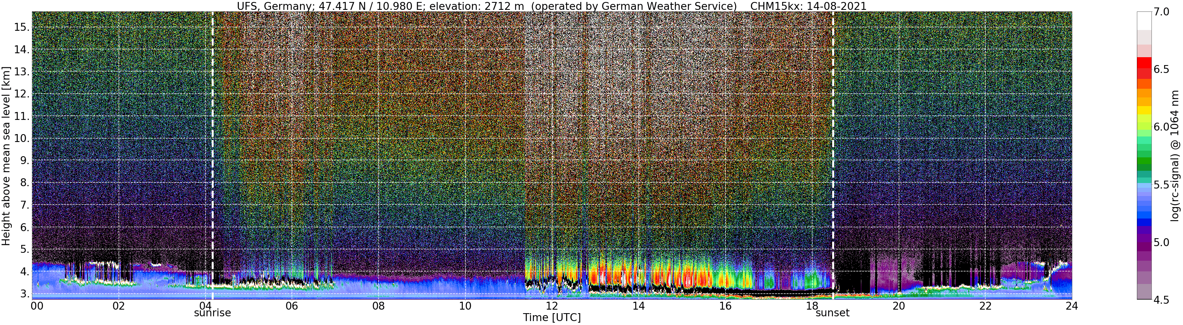Image resolution: width=1183 pixels, height=325 pixels.
Task: Click the '5.' height tick label
Action: tap(24, 249)
